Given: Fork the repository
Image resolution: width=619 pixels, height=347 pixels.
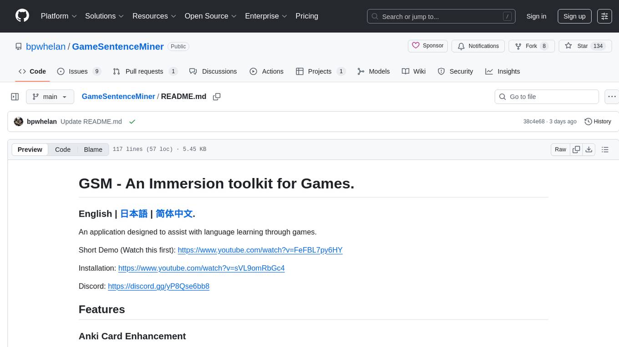Looking at the screenshot, I should [x=531, y=46].
